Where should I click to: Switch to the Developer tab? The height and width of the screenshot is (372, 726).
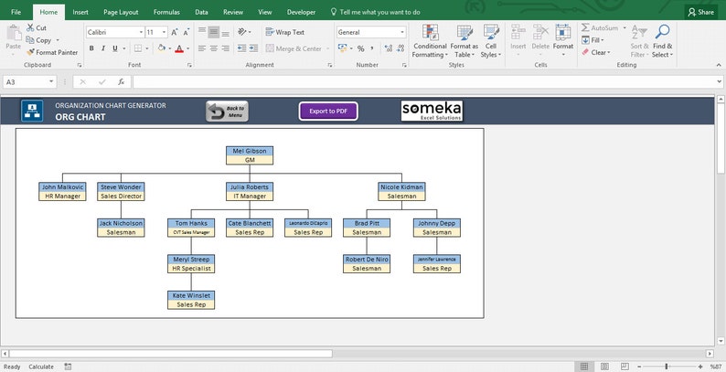click(x=301, y=12)
